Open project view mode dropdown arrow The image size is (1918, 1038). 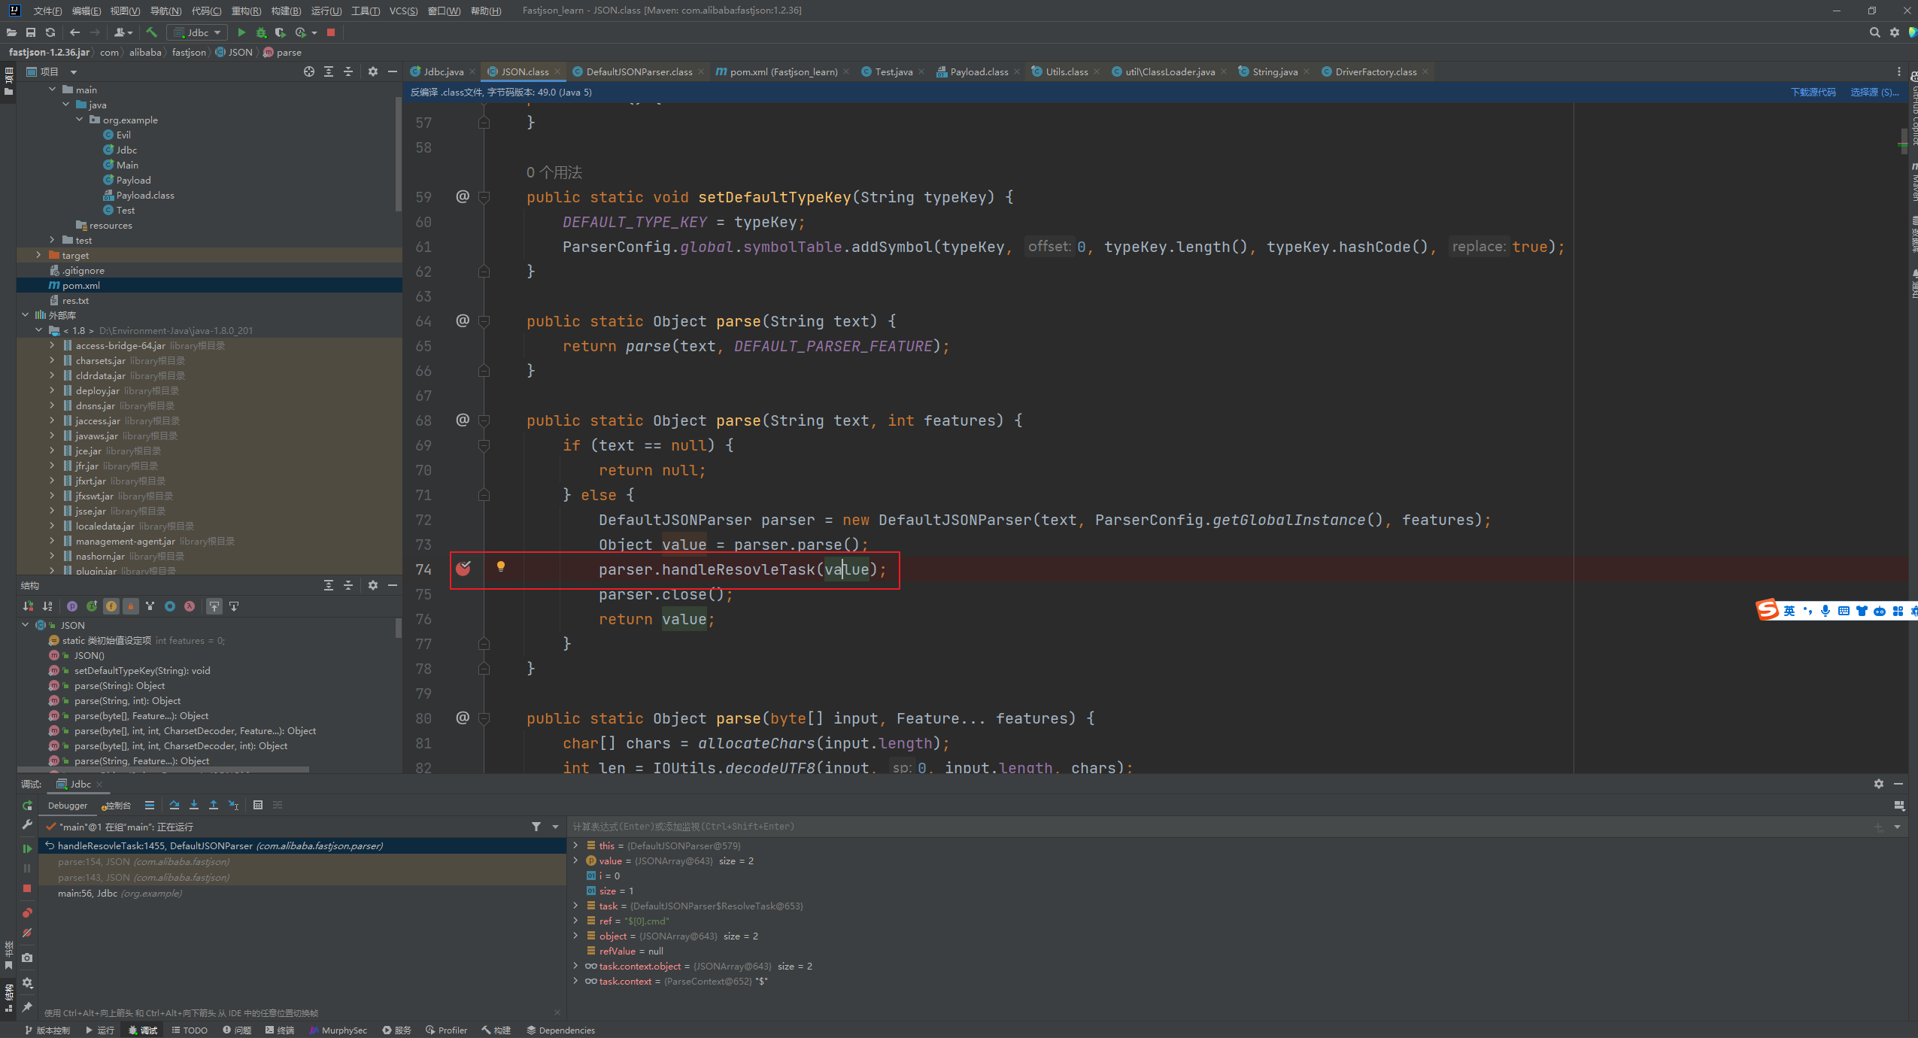pyautogui.click(x=74, y=71)
